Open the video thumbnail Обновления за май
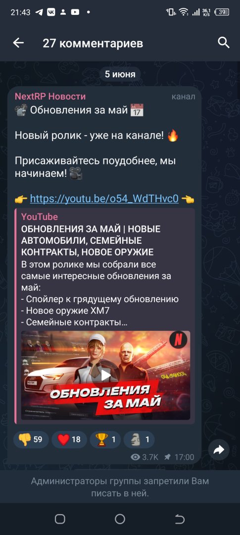 tap(106, 375)
